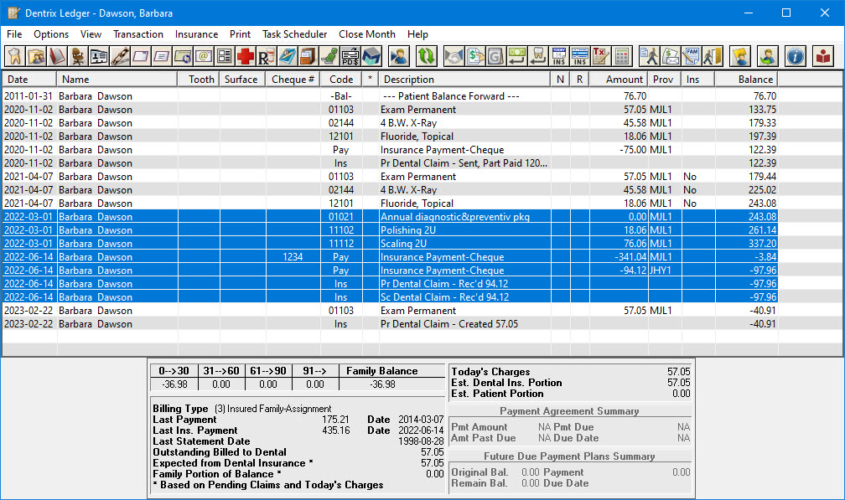Click the Balance column header
The height and width of the screenshot is (500, 845).
pos(755,80)
